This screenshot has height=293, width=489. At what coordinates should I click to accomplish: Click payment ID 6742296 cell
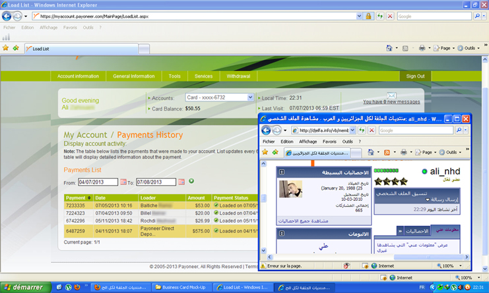pos(79,221)
